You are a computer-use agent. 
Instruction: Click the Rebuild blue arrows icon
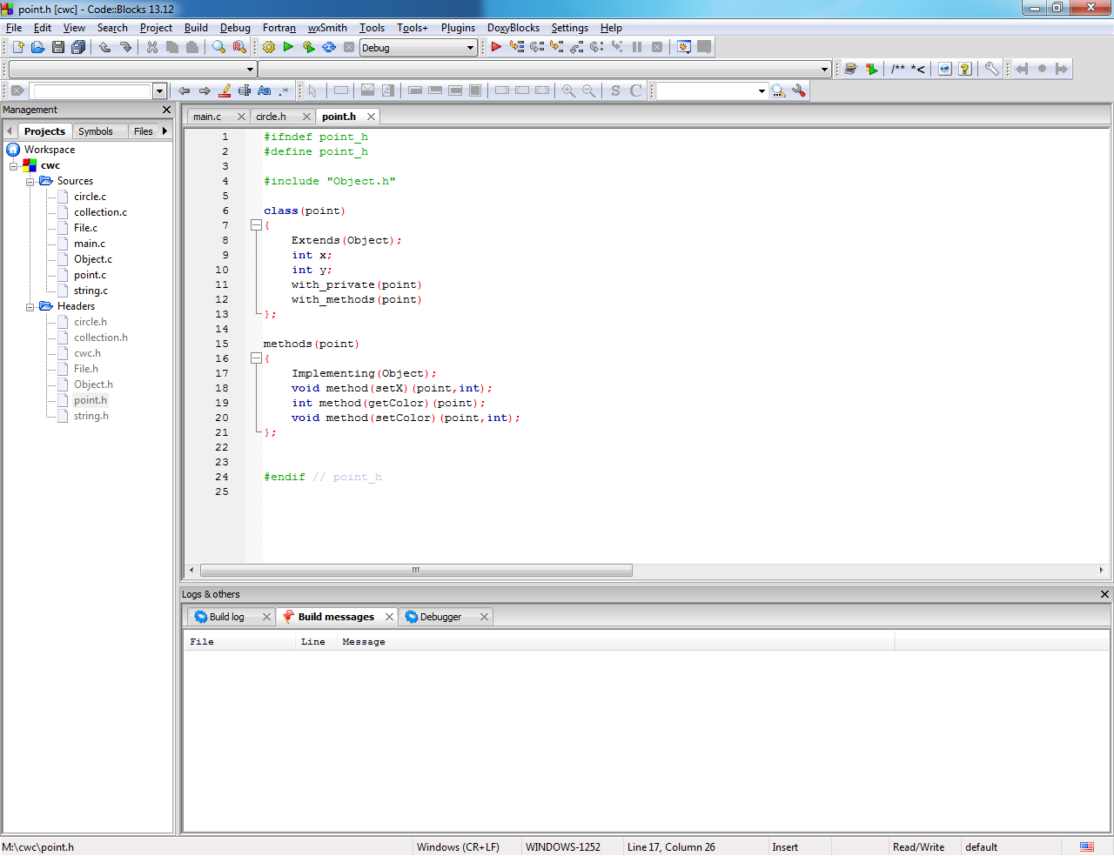pos(329,47)
